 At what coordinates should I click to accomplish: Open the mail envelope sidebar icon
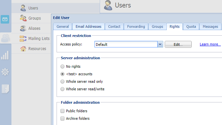click(5, 19)
